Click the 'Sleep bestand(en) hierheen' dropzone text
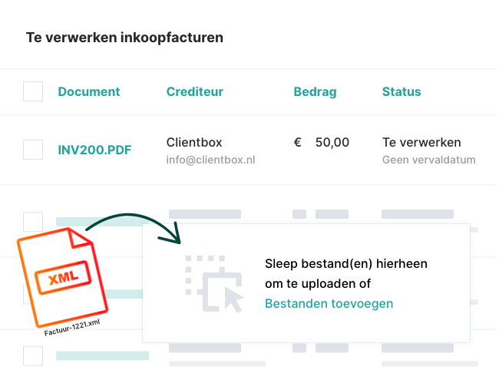Viewport: 499px width, 373px height. point(345,264)
